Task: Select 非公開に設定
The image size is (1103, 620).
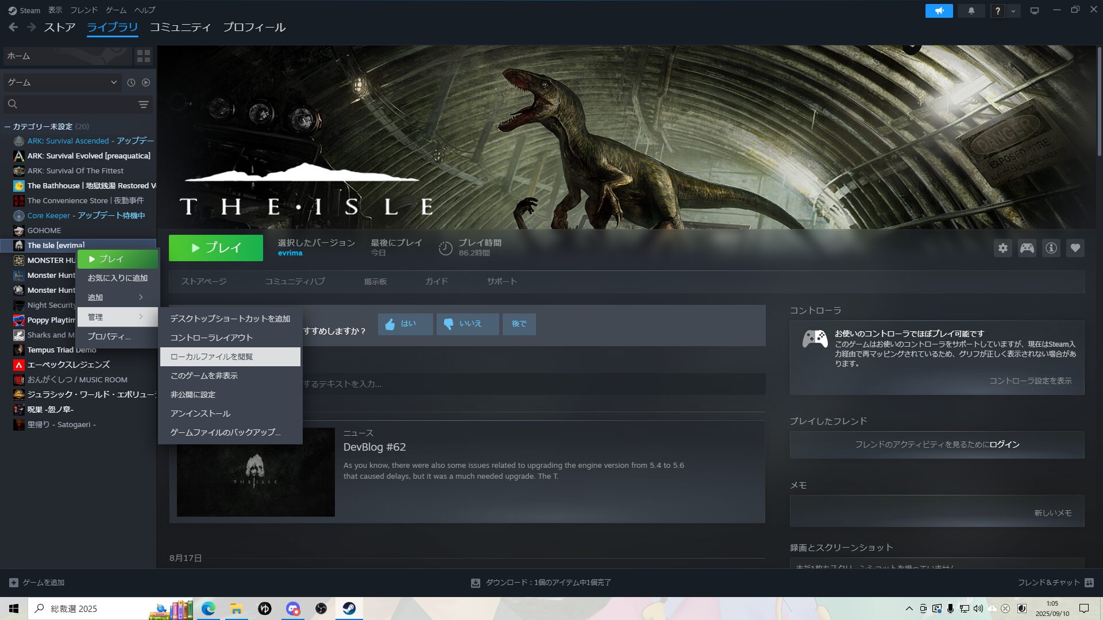Action: tap(230, 394)
